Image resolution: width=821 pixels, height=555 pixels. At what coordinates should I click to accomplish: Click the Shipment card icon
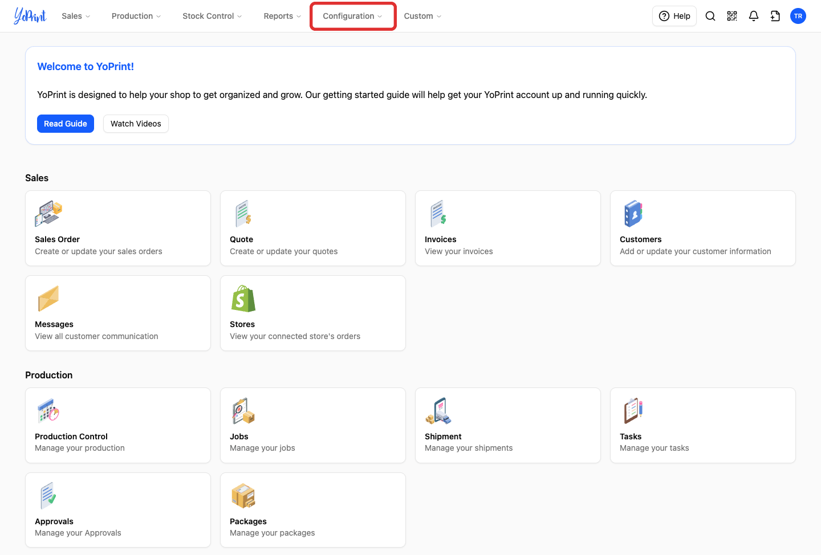tap(438, 411)
